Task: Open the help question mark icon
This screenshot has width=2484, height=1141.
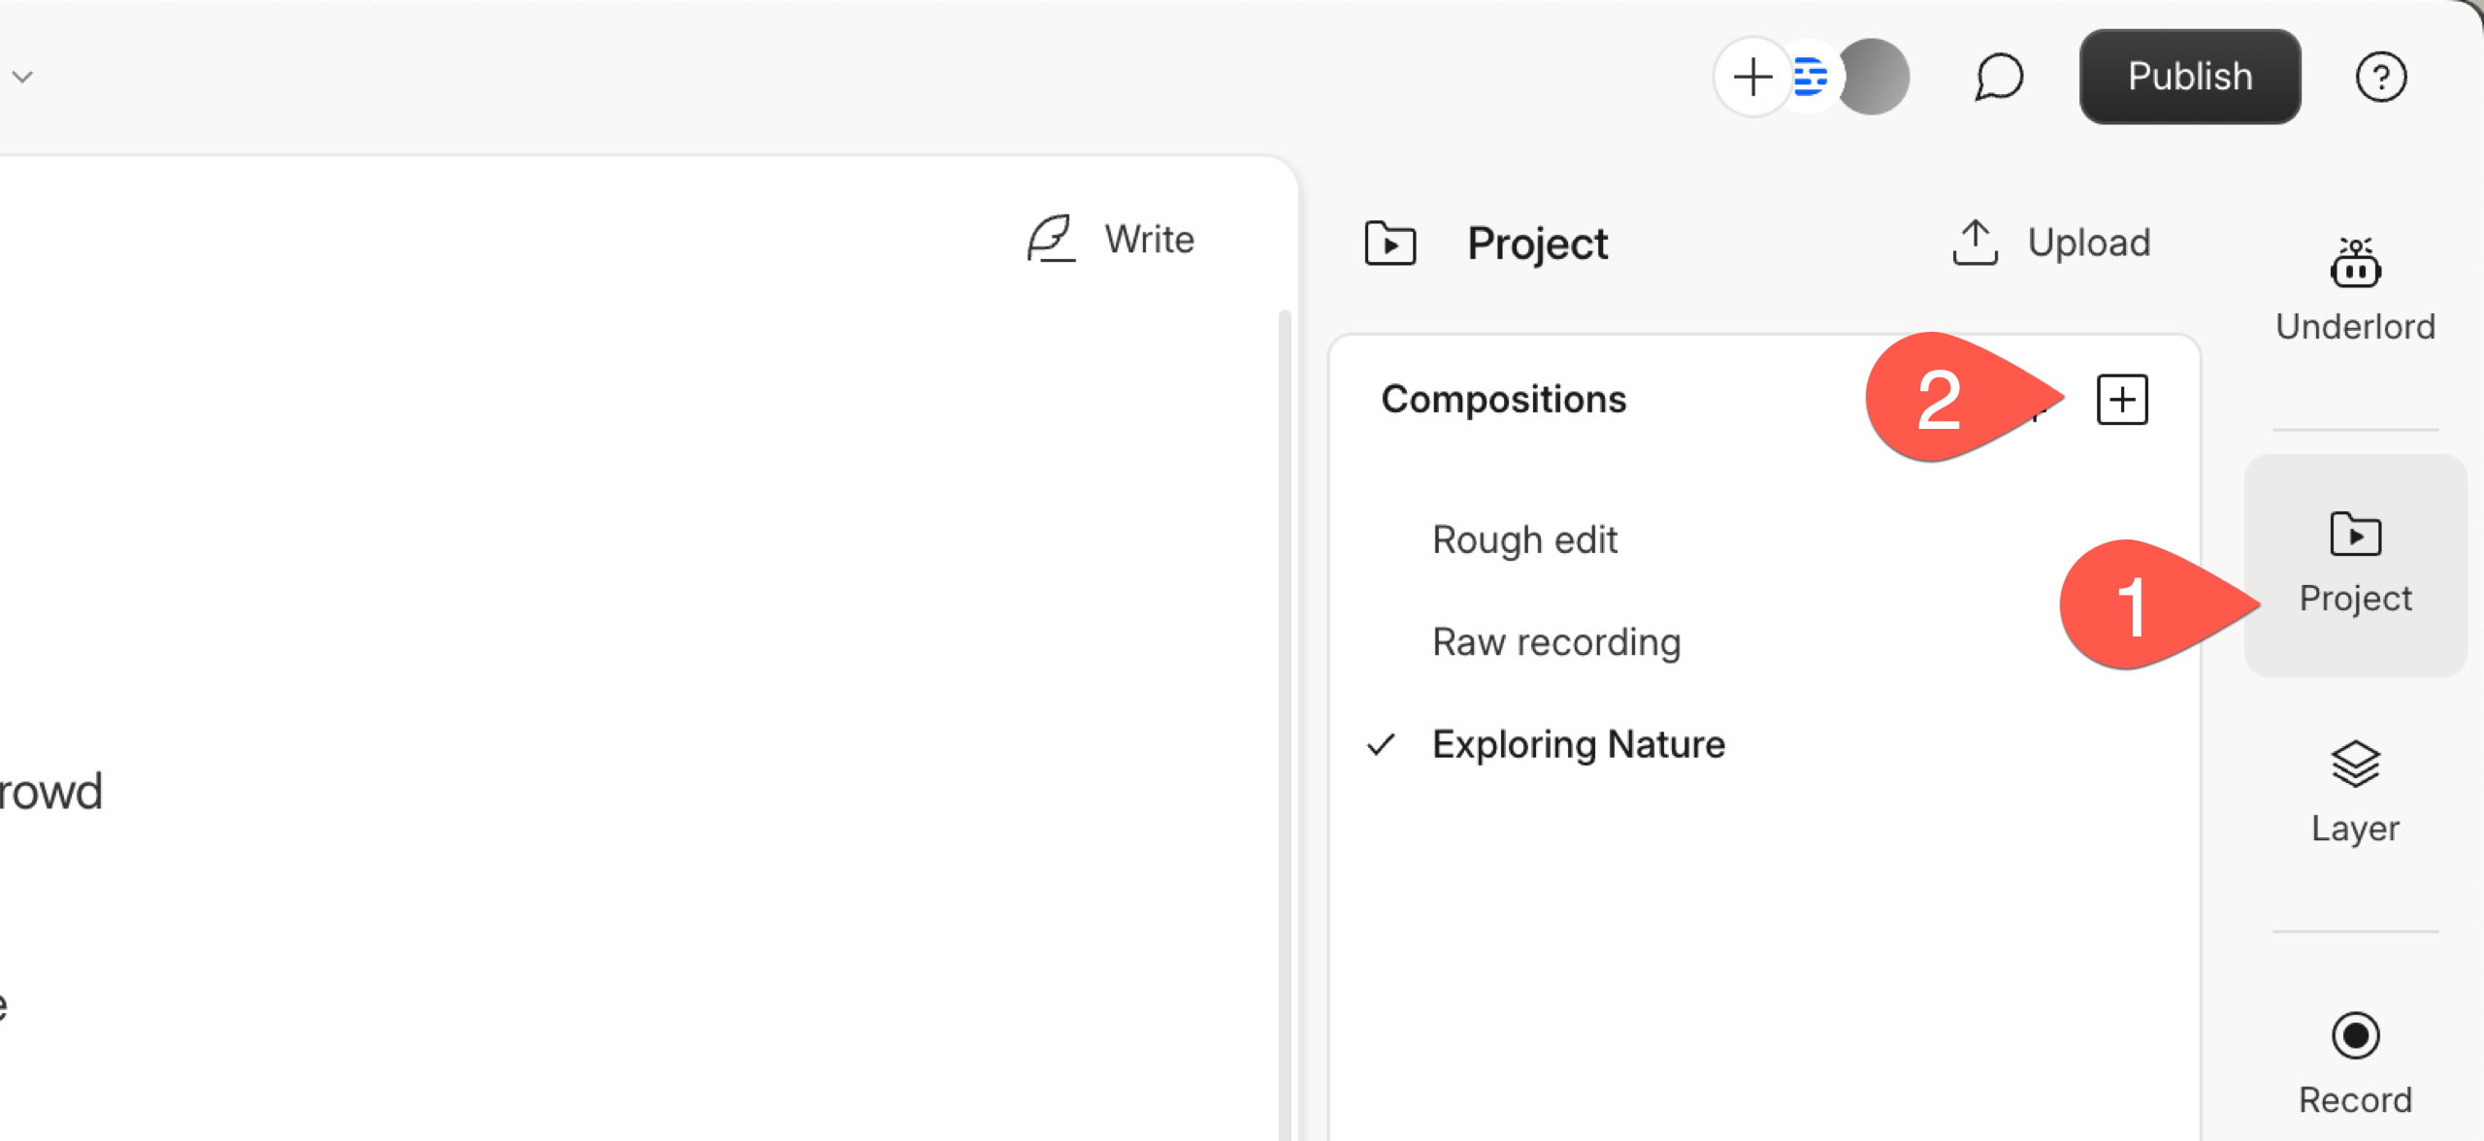Action: click(x=2380, y=77)
